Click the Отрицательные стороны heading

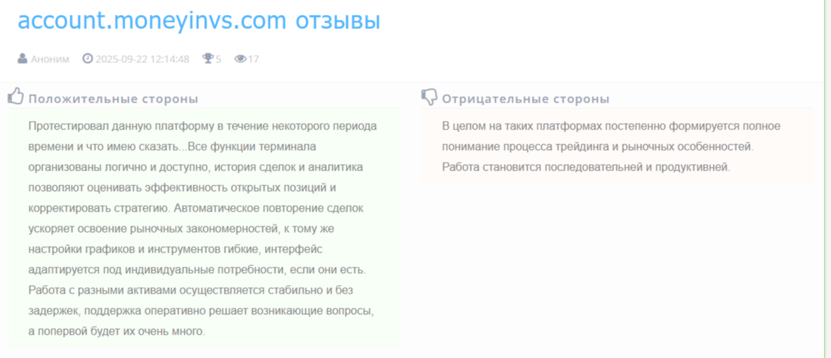[526, 99]
